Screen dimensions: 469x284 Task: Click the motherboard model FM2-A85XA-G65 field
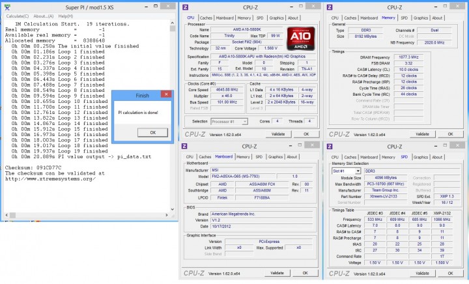(x=243, y=177)
